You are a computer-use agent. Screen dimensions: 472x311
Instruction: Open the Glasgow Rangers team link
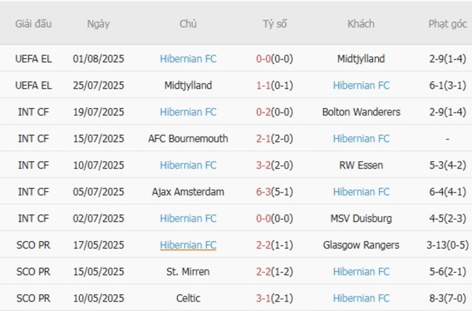point(361,245)
